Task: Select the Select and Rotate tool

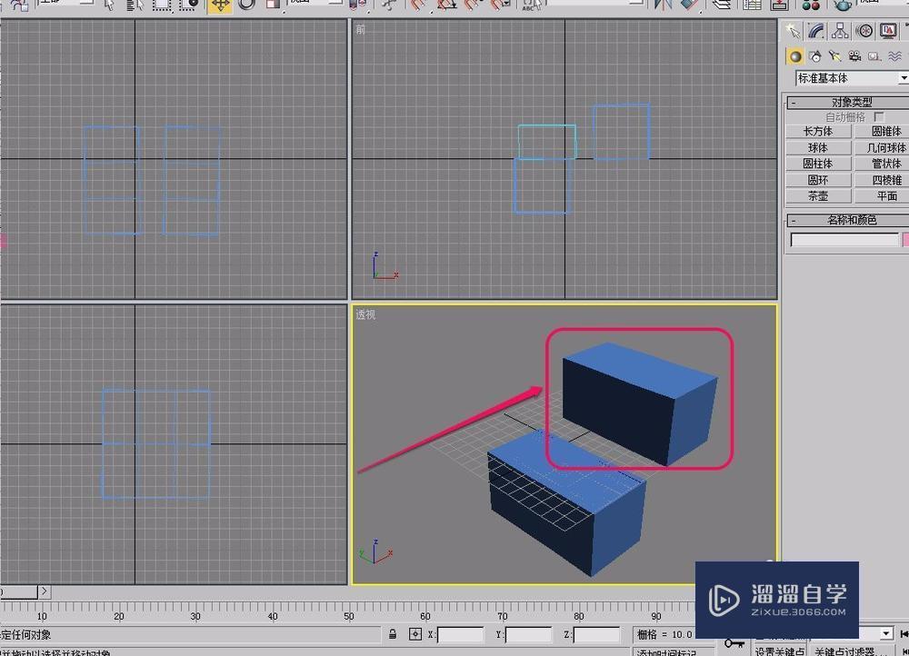Action: [244, 6]
